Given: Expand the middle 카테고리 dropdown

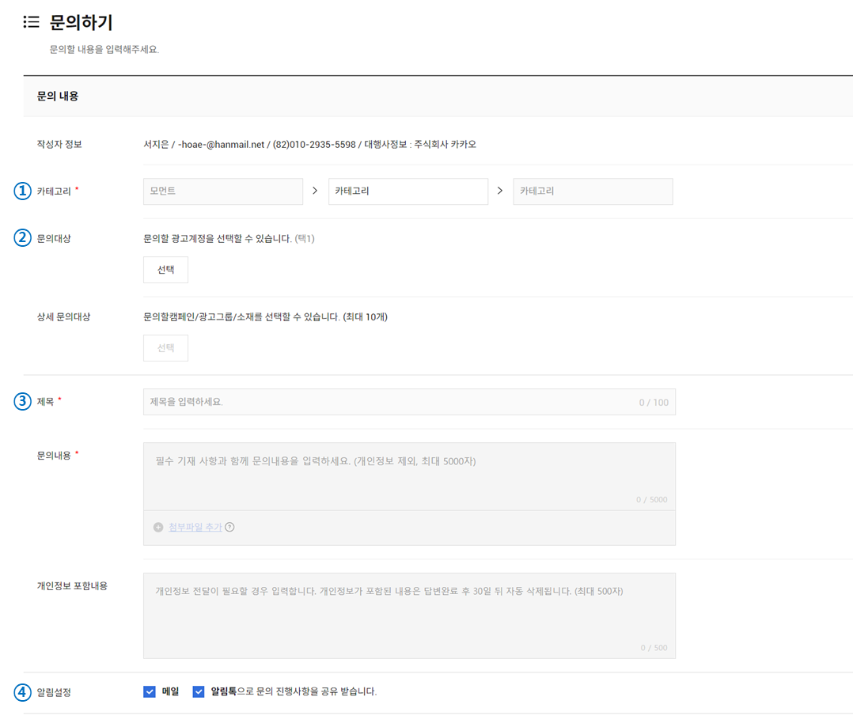Looking at the screenshot, I should [408, 191].
